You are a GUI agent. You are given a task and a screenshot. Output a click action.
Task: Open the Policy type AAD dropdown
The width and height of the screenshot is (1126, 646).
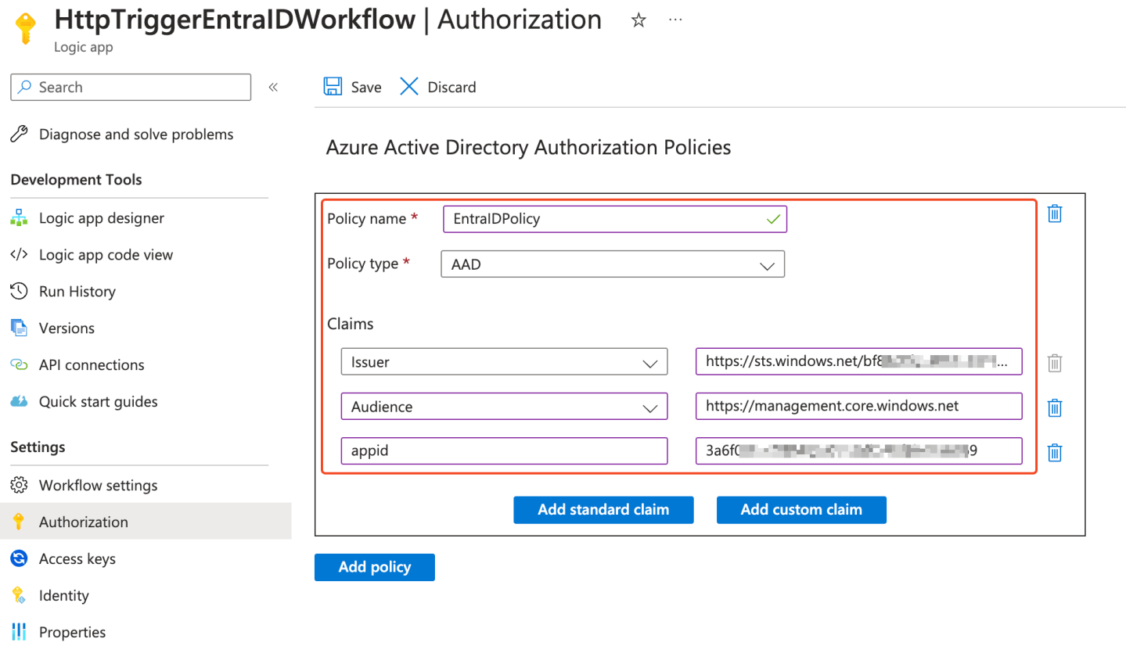click(613, 264)
